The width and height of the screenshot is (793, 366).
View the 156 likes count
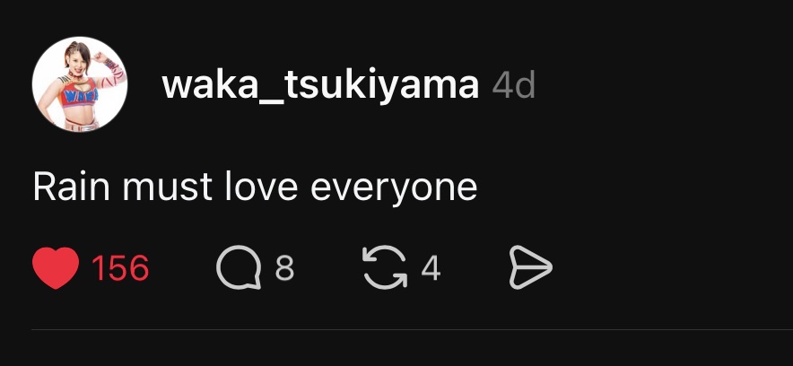point(120,268)
